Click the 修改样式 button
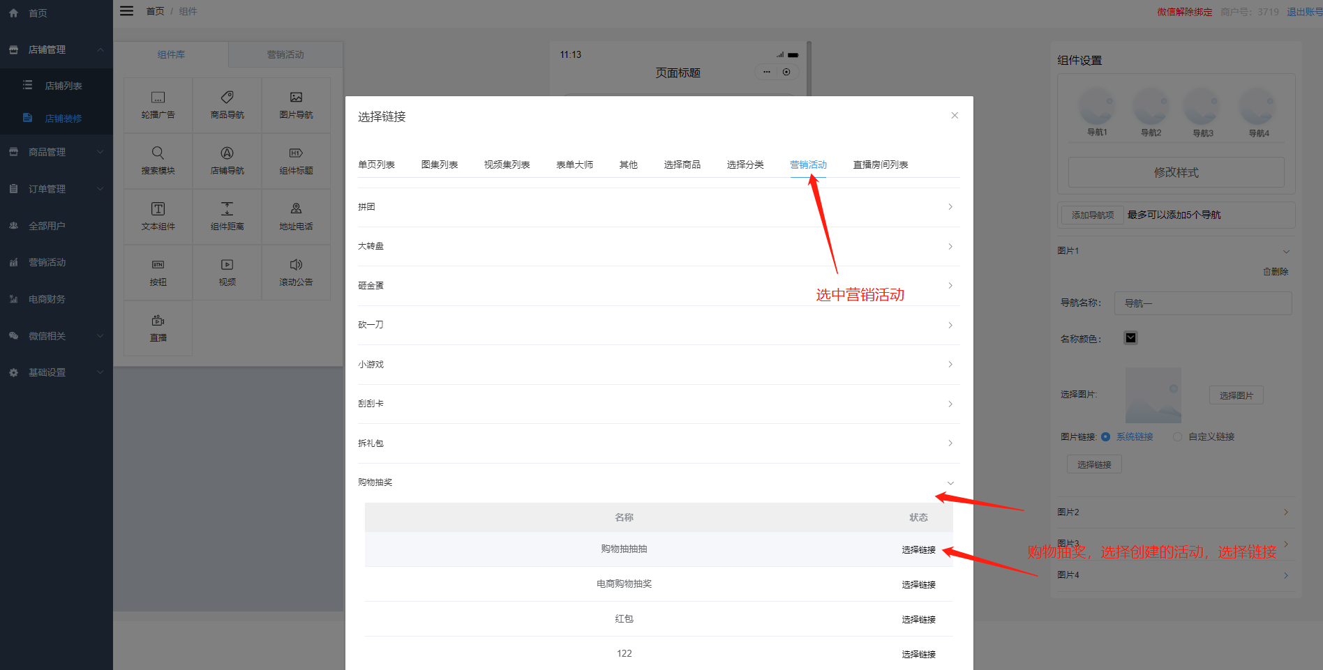Screen dimensions: 1323x670 point(1176,172)
